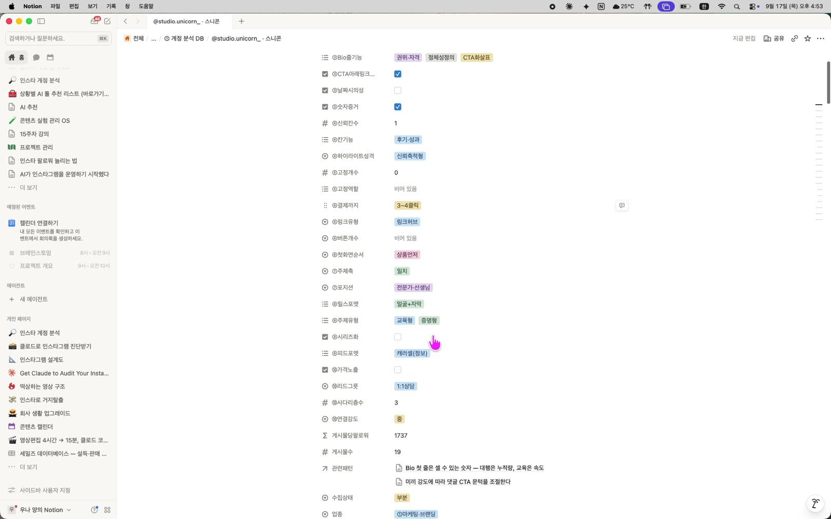Open the Apple menu
831x519 pixels.
click(11, 6)
